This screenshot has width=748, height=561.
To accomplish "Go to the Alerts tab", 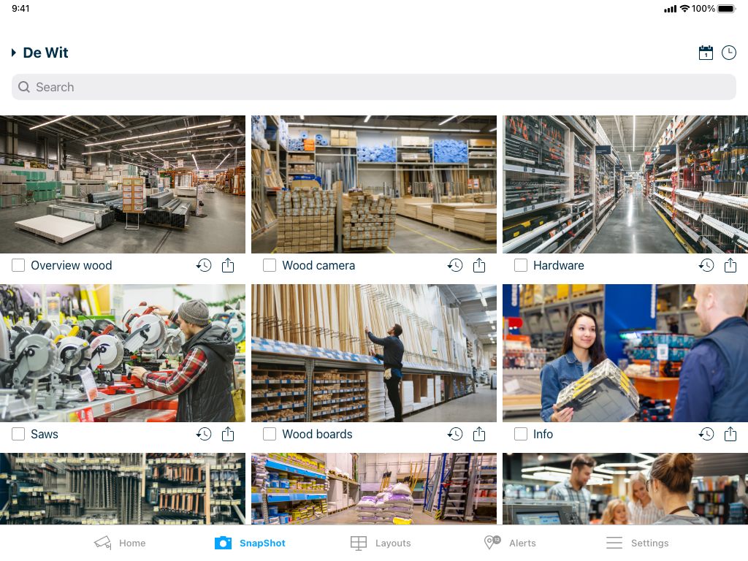I will [509, 543].
